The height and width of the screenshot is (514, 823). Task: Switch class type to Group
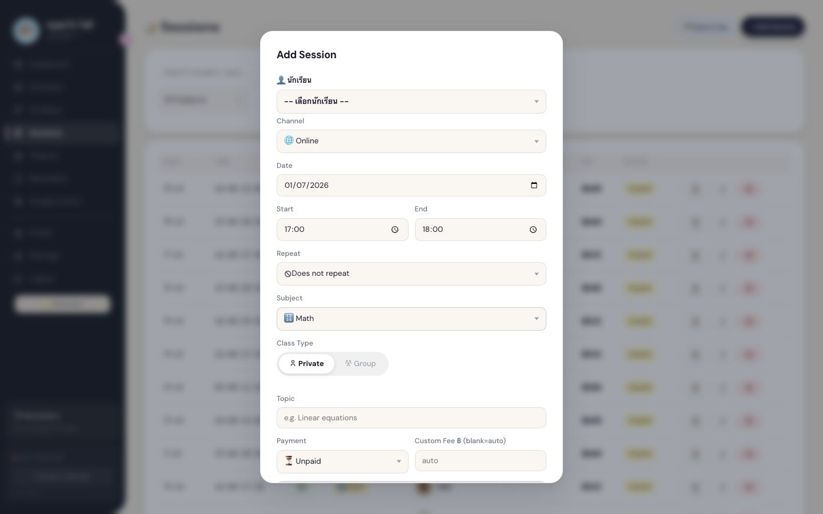tap(360, 364)
